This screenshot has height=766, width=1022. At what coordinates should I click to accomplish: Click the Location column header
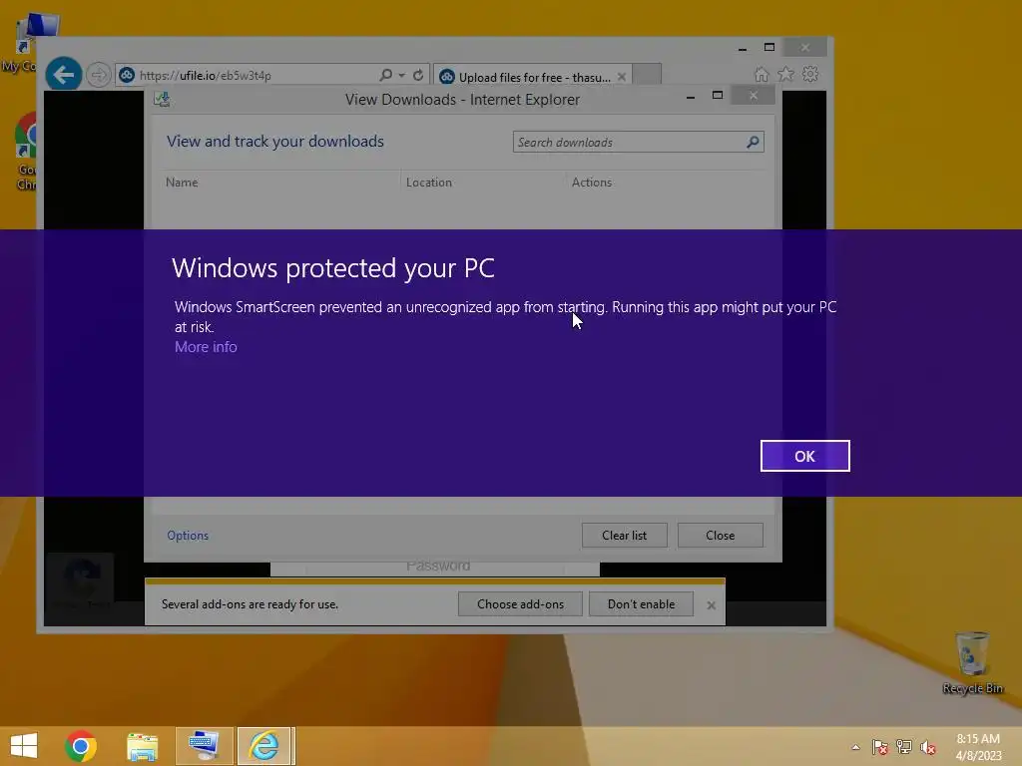click(429, 183)
